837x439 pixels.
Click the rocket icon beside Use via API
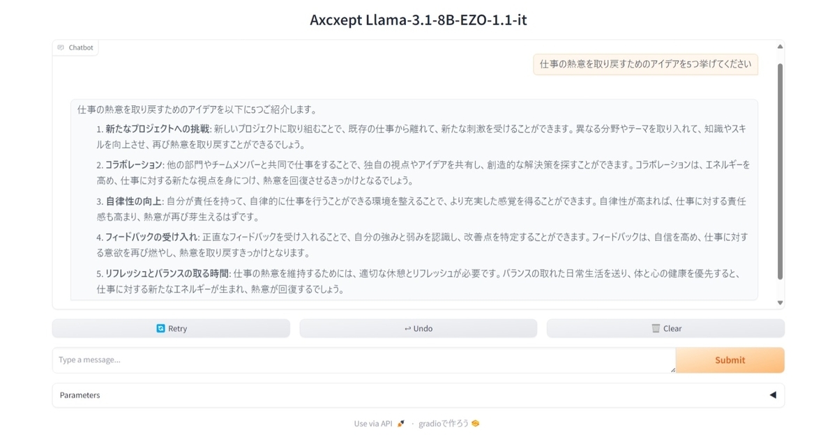(400, 424)
